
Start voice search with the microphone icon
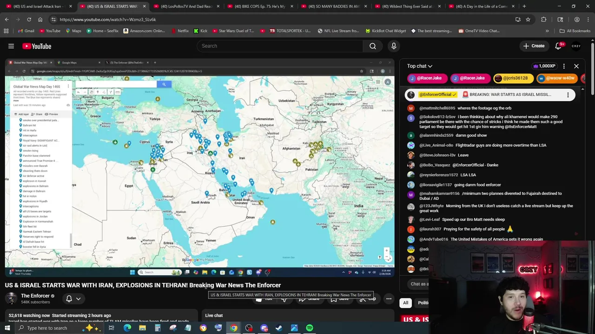point(394,46)
